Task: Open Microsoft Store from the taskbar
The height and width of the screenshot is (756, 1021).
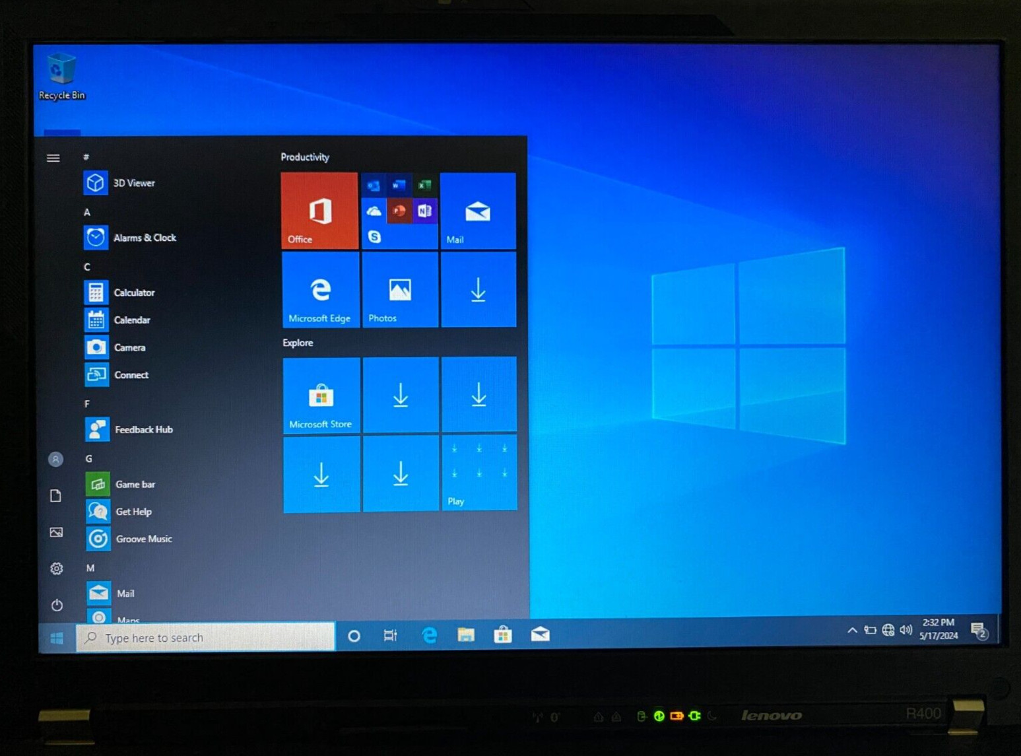Action: (x=503, y=635)
